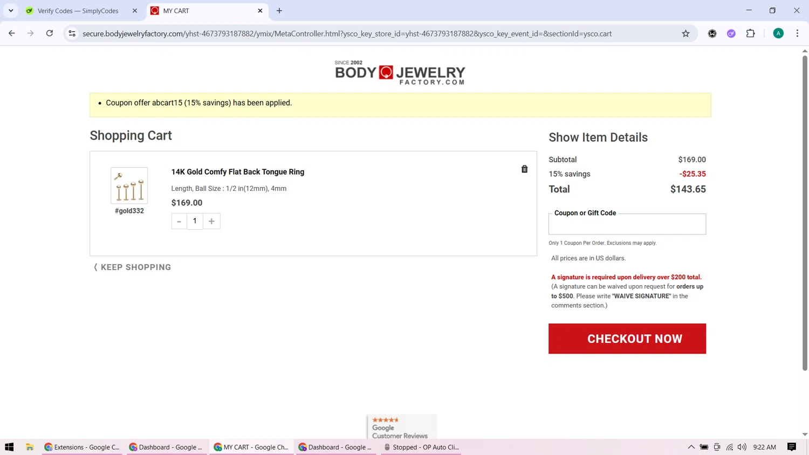Click the Coupon or Gift Code field

[x=627, y=224]
